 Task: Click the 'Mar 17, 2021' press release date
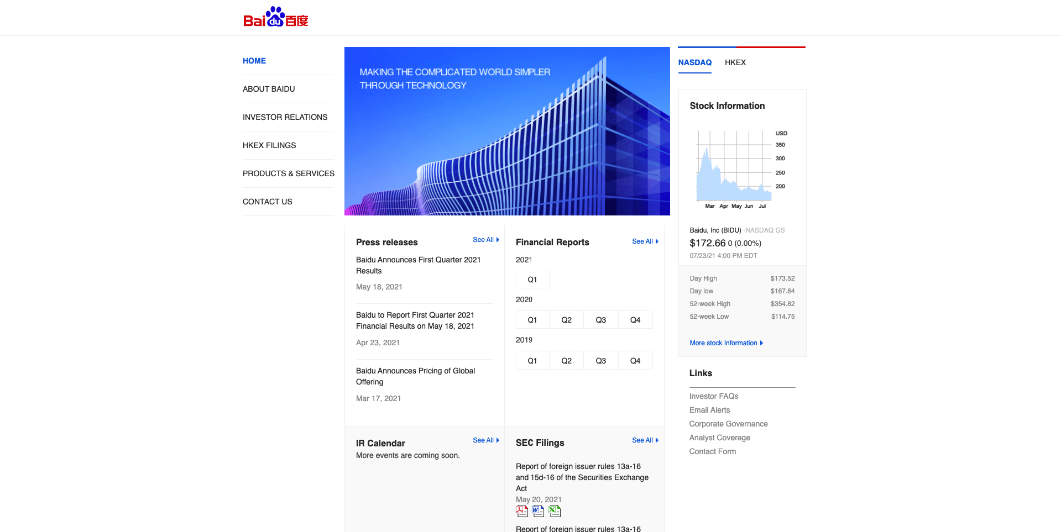click(x=378, y=398)
